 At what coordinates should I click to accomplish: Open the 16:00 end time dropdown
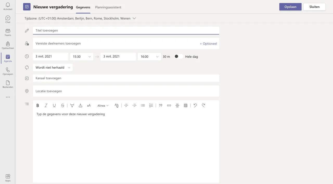[x=149, y=57]
